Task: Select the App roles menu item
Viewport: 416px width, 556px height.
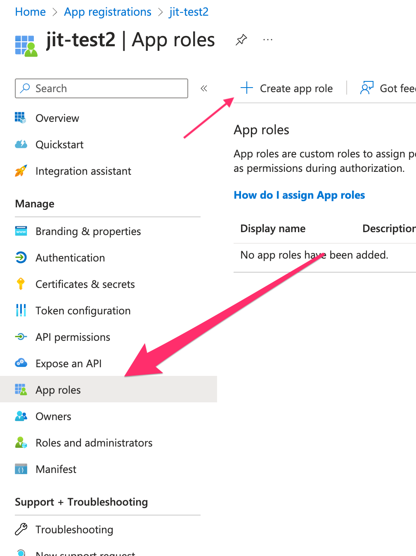Action: pos(108,389)
